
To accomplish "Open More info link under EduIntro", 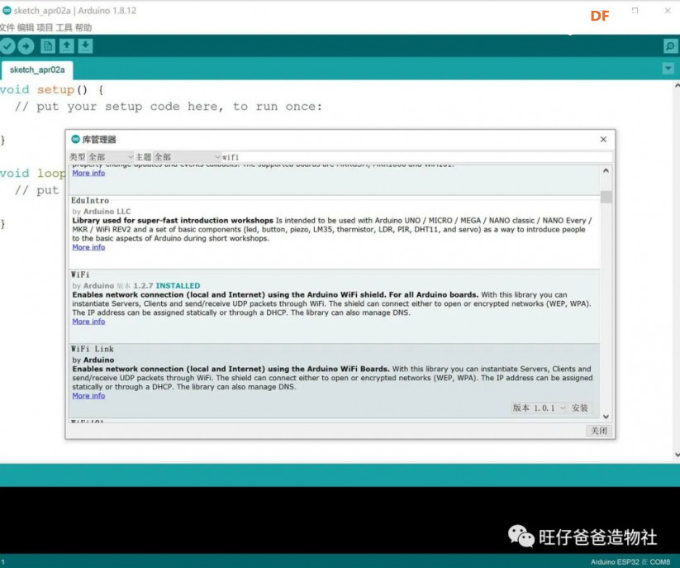I will (x=88, y=247).
